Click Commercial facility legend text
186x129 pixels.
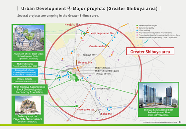[146, 28]
